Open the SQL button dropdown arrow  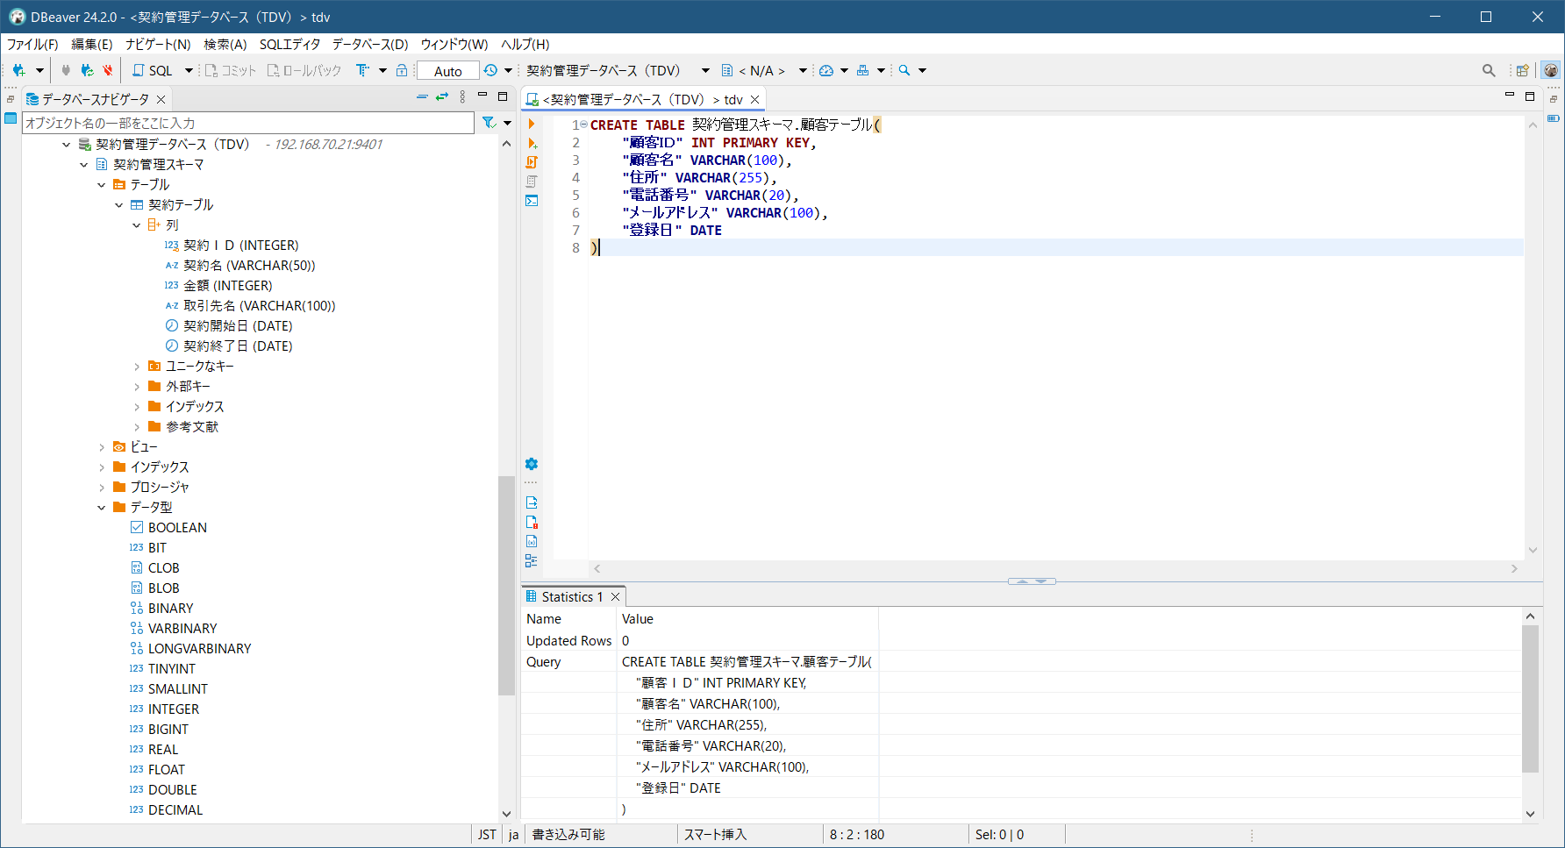189,70
